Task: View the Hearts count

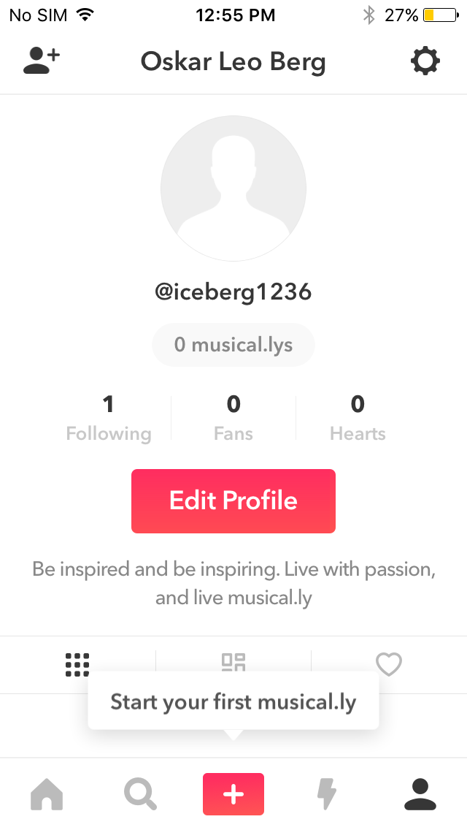Action: tap(358, 418)
